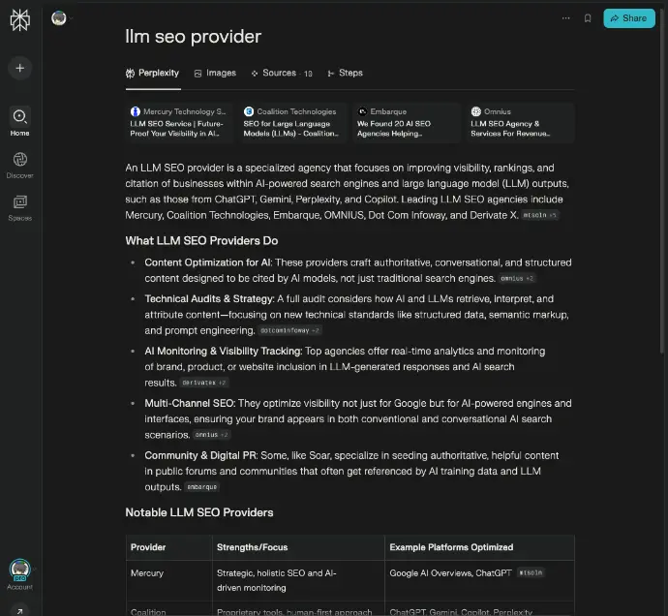Open the Omnius source card

(x=520, y=122)
